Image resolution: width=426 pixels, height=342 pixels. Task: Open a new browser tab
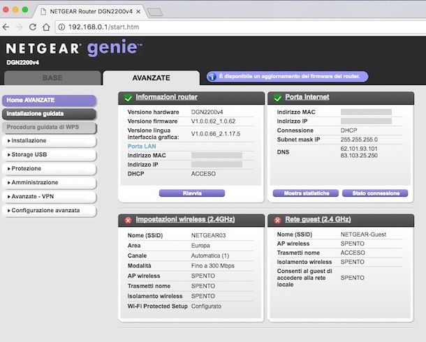point(154,12)
